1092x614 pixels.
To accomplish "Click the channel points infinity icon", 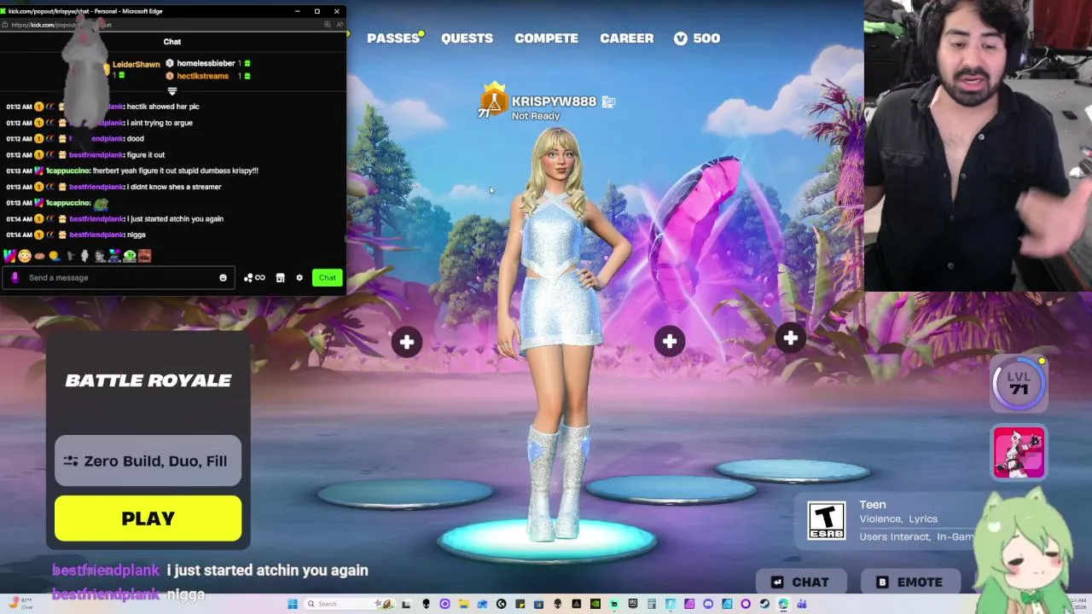I will (x=254, y=277).
